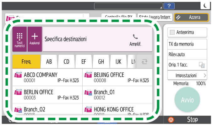Tap the moon energy saver icon
The image size is (212, 125).
click(x=205, y=6)
